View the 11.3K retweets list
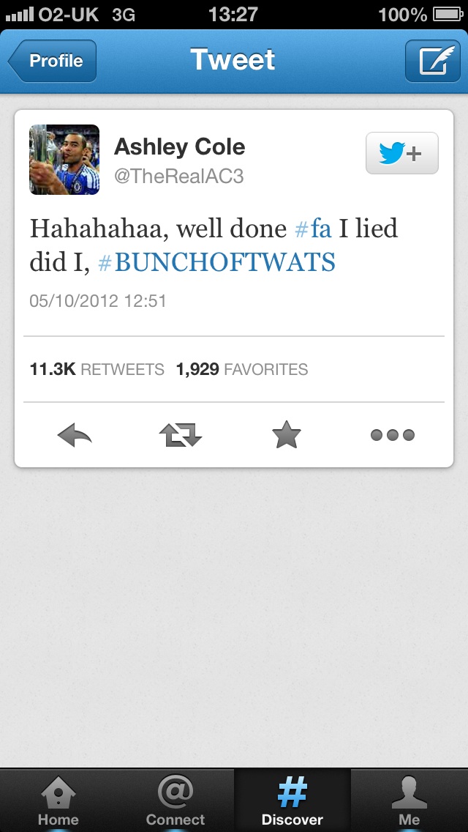 [97, 369]
